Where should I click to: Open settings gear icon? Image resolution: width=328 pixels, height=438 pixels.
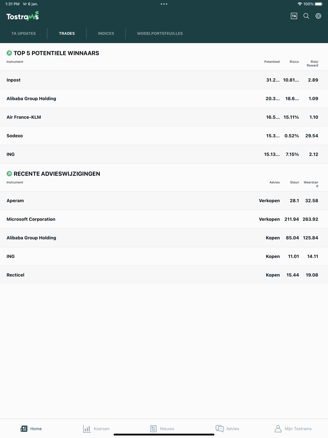click(x=318, y=16)
